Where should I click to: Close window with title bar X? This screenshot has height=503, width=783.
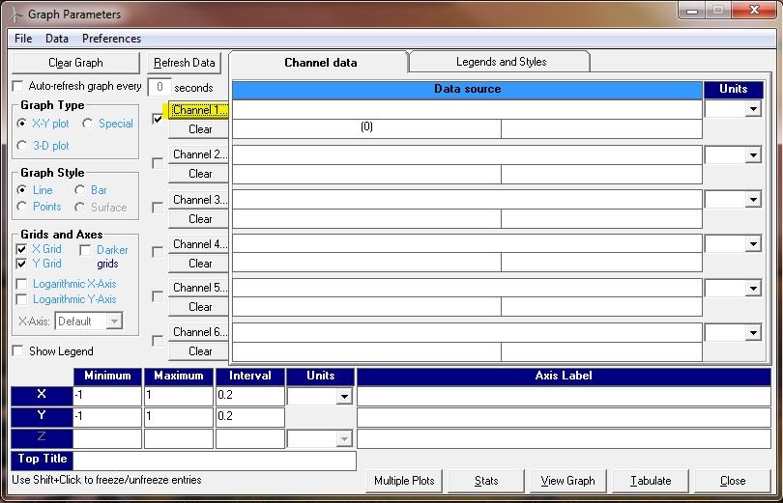754,10
